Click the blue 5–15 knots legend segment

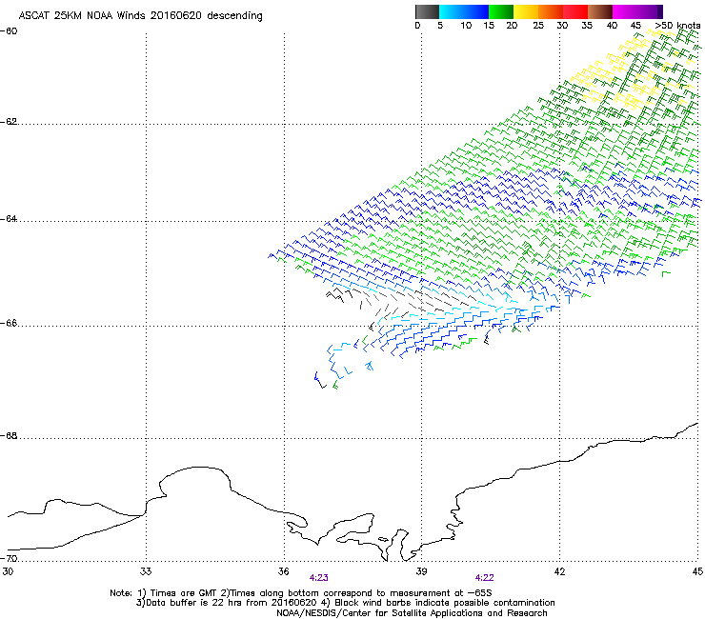click(464, 11)
